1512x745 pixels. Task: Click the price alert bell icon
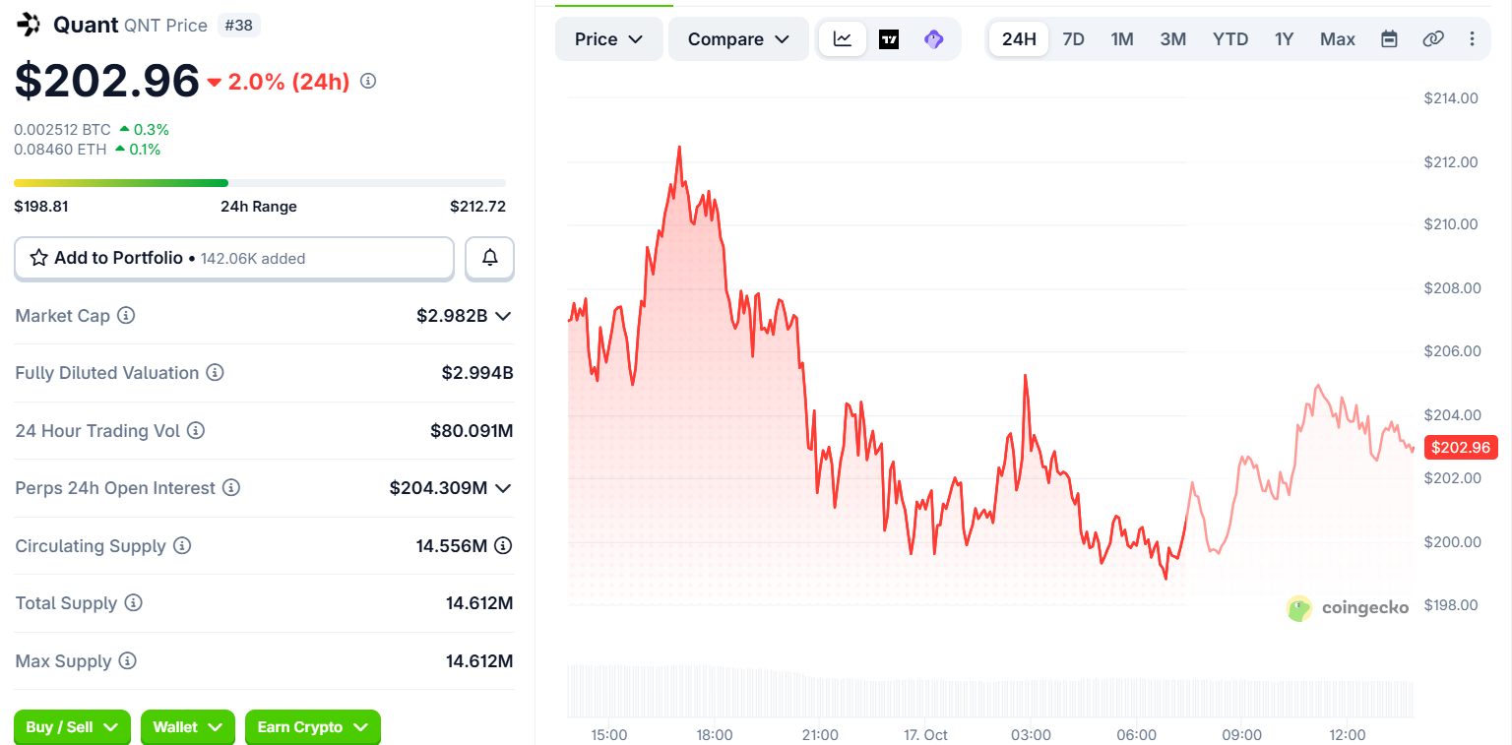489,258
